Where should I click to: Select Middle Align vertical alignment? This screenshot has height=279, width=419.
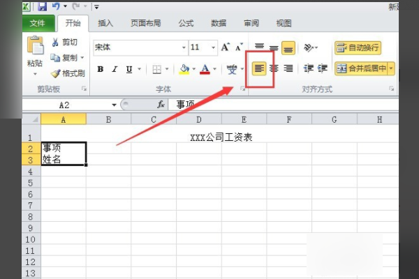point(274,47)
